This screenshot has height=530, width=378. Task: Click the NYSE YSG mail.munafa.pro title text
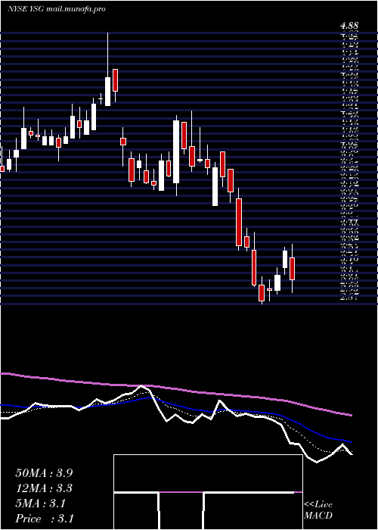click(x=56, y=9)
